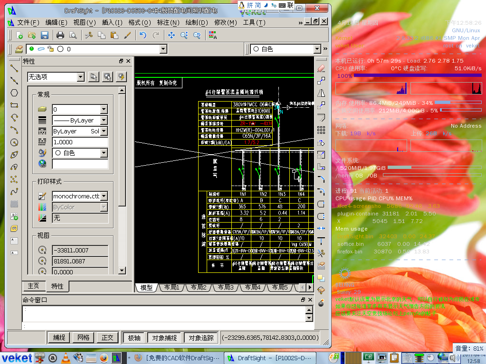Print the drawing using printer icon
The height and width of the screenshot is (364, 486).
60,35
